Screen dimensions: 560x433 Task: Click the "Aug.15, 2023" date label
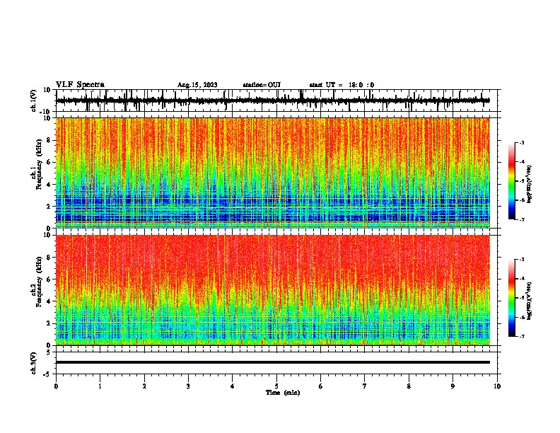[197, 85]
